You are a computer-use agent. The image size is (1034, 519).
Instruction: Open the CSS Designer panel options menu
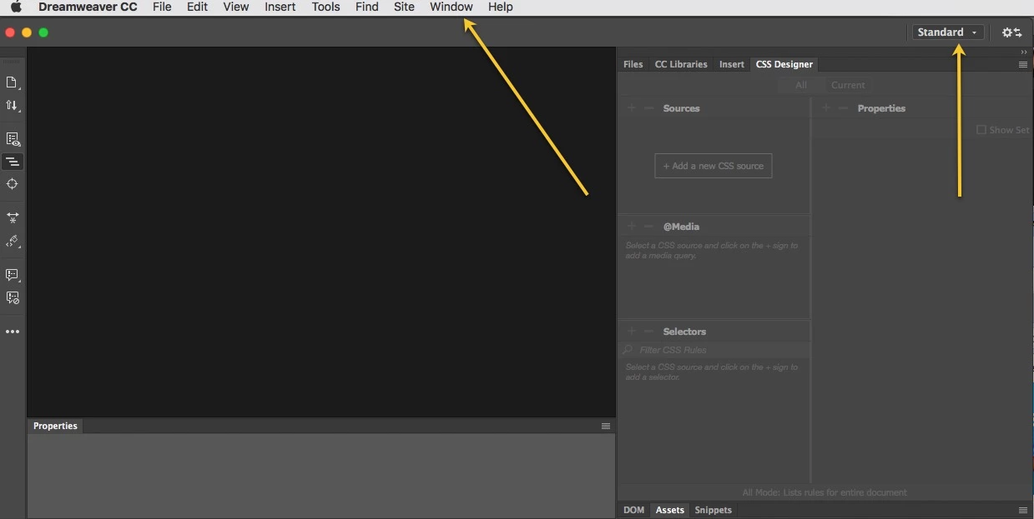[1022, 64]
